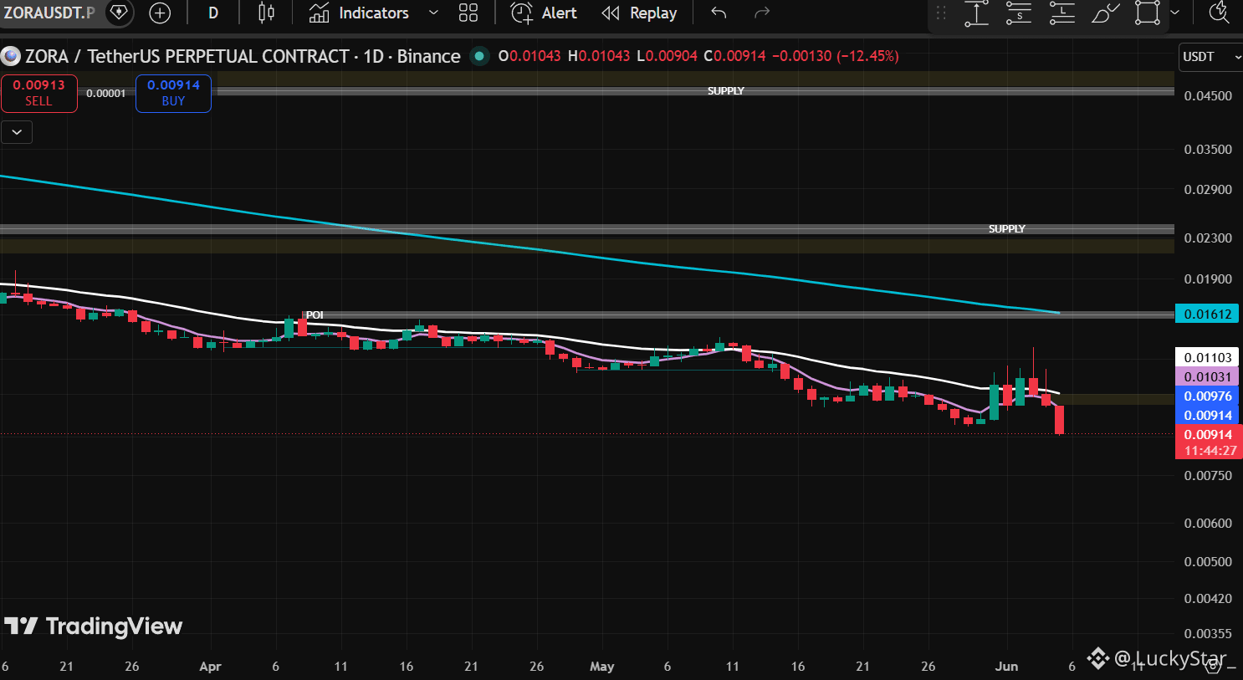
Task: Open the ZORAUSDT.P symbol search
Action: [x=49, y=13]
